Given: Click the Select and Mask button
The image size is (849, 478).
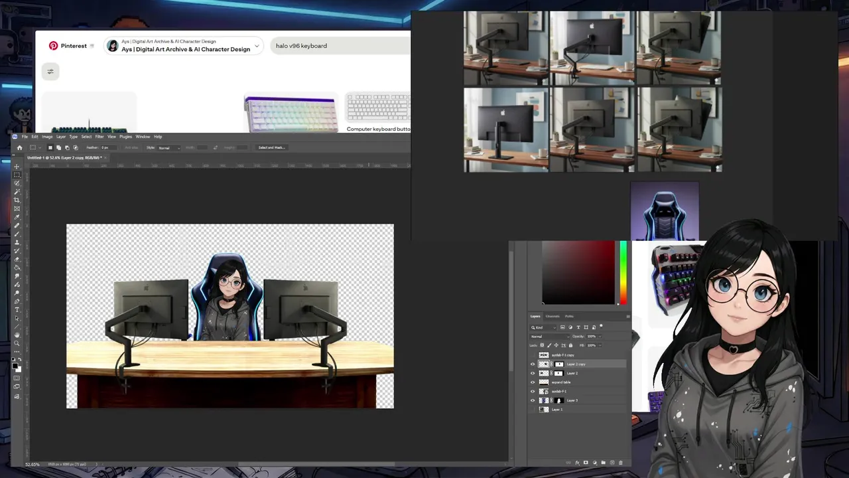Looking at the screenshot, I should [271, 147].
